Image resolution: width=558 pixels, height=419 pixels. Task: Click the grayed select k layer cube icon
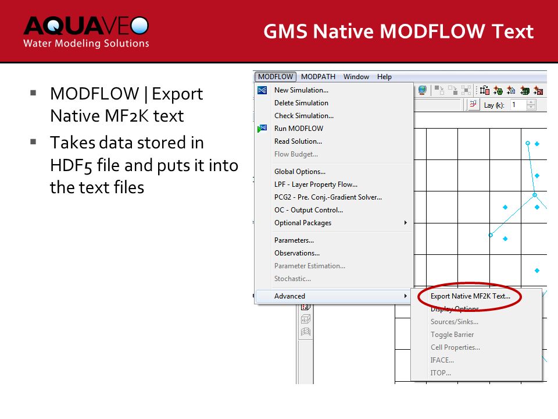coord(306,319)
